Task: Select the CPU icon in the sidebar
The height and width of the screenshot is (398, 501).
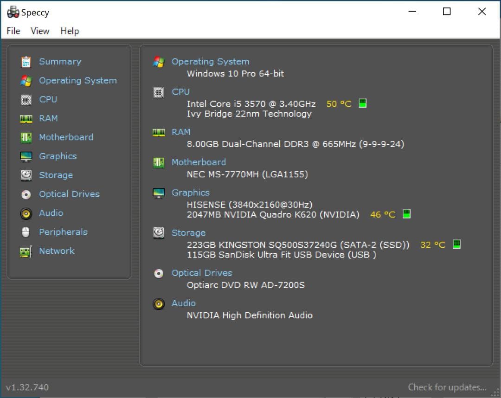Action: click(x=27, y=99)
